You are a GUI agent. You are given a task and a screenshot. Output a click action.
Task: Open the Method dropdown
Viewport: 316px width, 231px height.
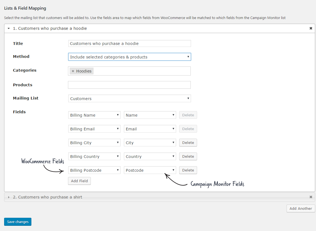tap(130, 57)
